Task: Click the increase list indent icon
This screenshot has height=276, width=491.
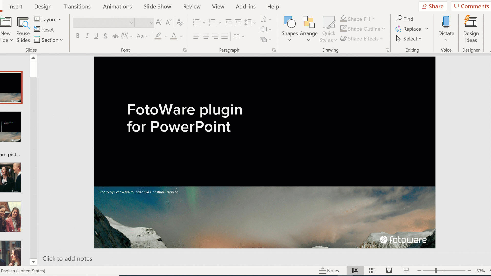Action: 238,22
